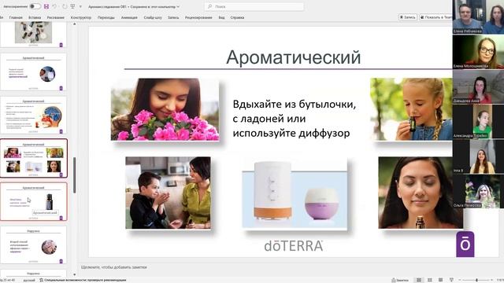Click the Search (Поиск) box
Viewport: 504px width, 283px height.
tap(254, 6)
